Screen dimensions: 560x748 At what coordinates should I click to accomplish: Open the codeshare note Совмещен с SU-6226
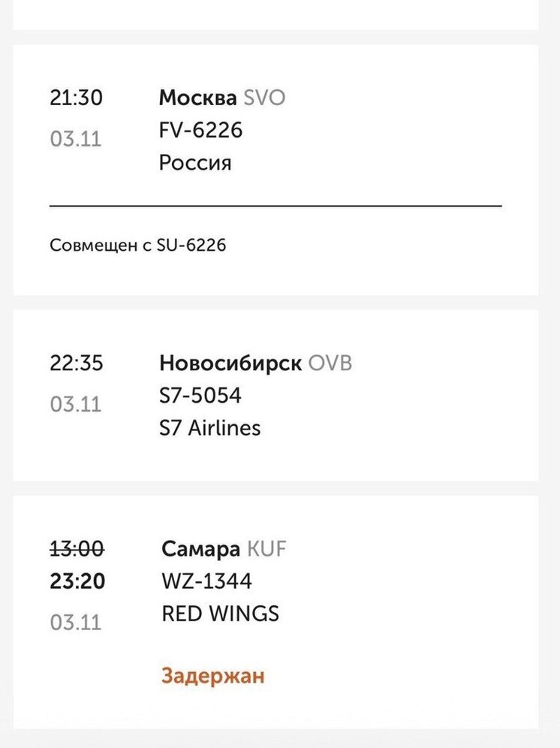pyautogui.click(x=140, y=244)
